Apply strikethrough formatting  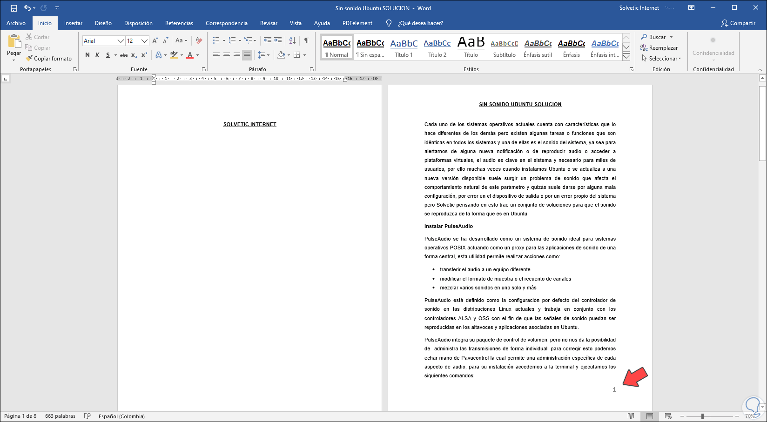tap(123, 55)
